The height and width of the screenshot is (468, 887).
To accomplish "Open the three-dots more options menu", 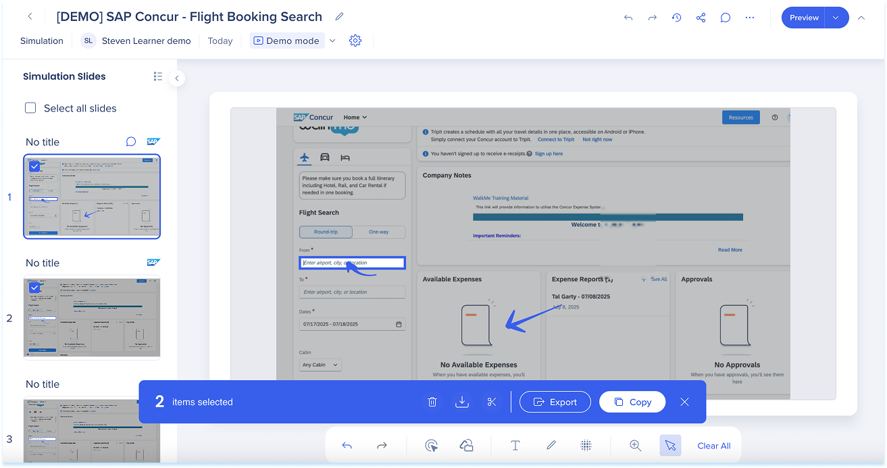I will (x=750, y=18).
